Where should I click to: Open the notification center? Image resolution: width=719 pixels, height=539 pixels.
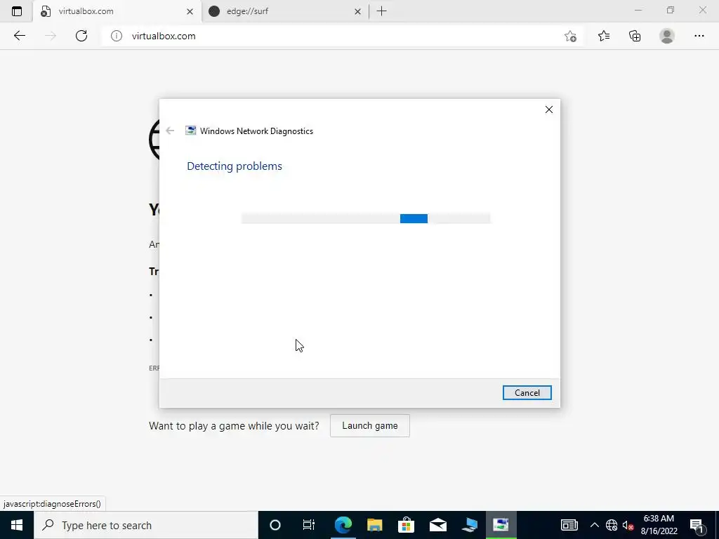tap(697, 525)
